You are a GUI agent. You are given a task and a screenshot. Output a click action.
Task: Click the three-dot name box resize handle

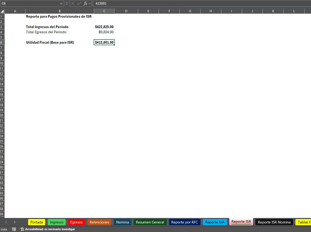[x=67, y=4]
